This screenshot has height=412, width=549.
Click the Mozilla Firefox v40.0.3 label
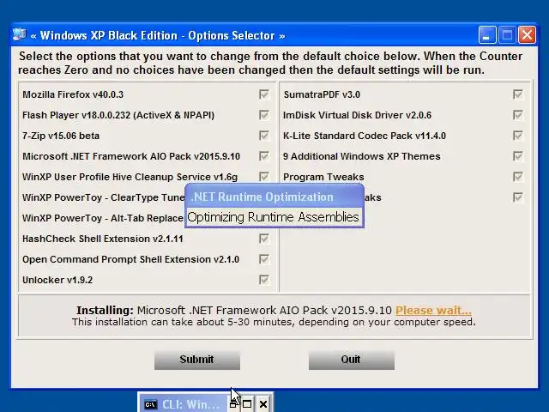coord(73,94)
